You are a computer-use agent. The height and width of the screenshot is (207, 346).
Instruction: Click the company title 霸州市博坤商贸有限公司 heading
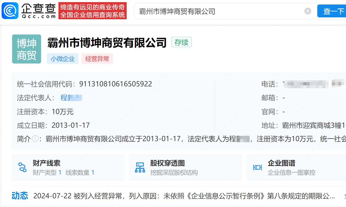(x=107, y=43)
